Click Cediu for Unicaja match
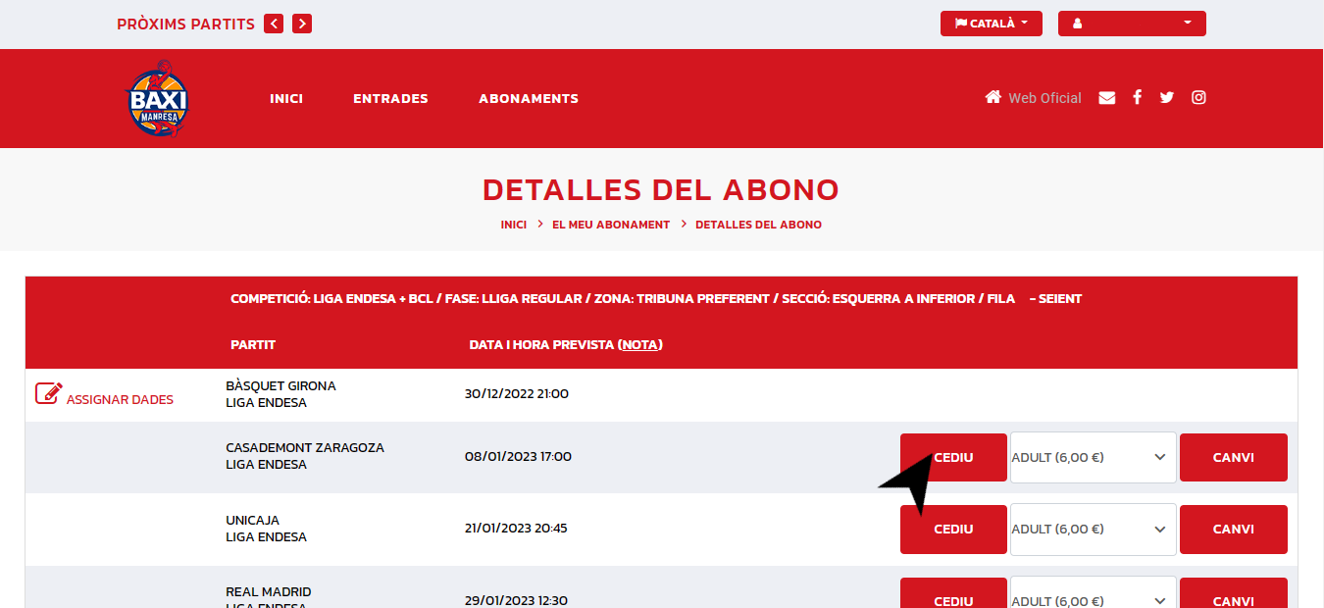 pos(953,530)
